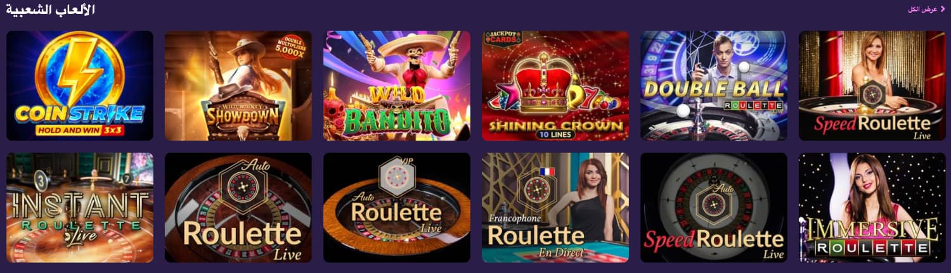Select the Auto Roulette Live game

(238, 207)
